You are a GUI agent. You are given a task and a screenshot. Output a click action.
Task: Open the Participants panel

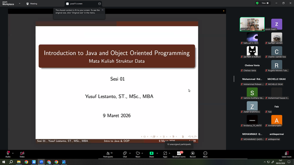tap(108, 154)
